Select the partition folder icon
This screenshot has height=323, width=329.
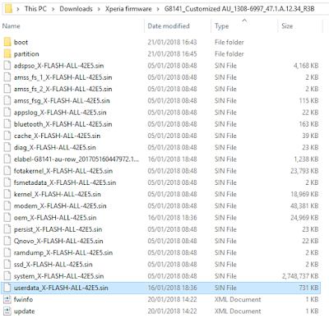coord(7,53)
